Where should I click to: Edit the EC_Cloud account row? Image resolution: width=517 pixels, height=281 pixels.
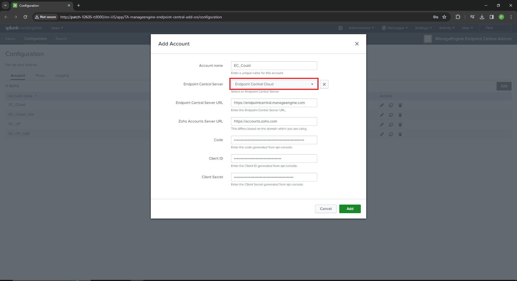(x=382, y=105)
